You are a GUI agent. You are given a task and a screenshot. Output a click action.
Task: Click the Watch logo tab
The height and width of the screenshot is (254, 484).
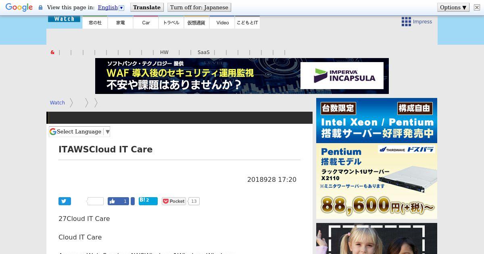click(x=64, y=19)
